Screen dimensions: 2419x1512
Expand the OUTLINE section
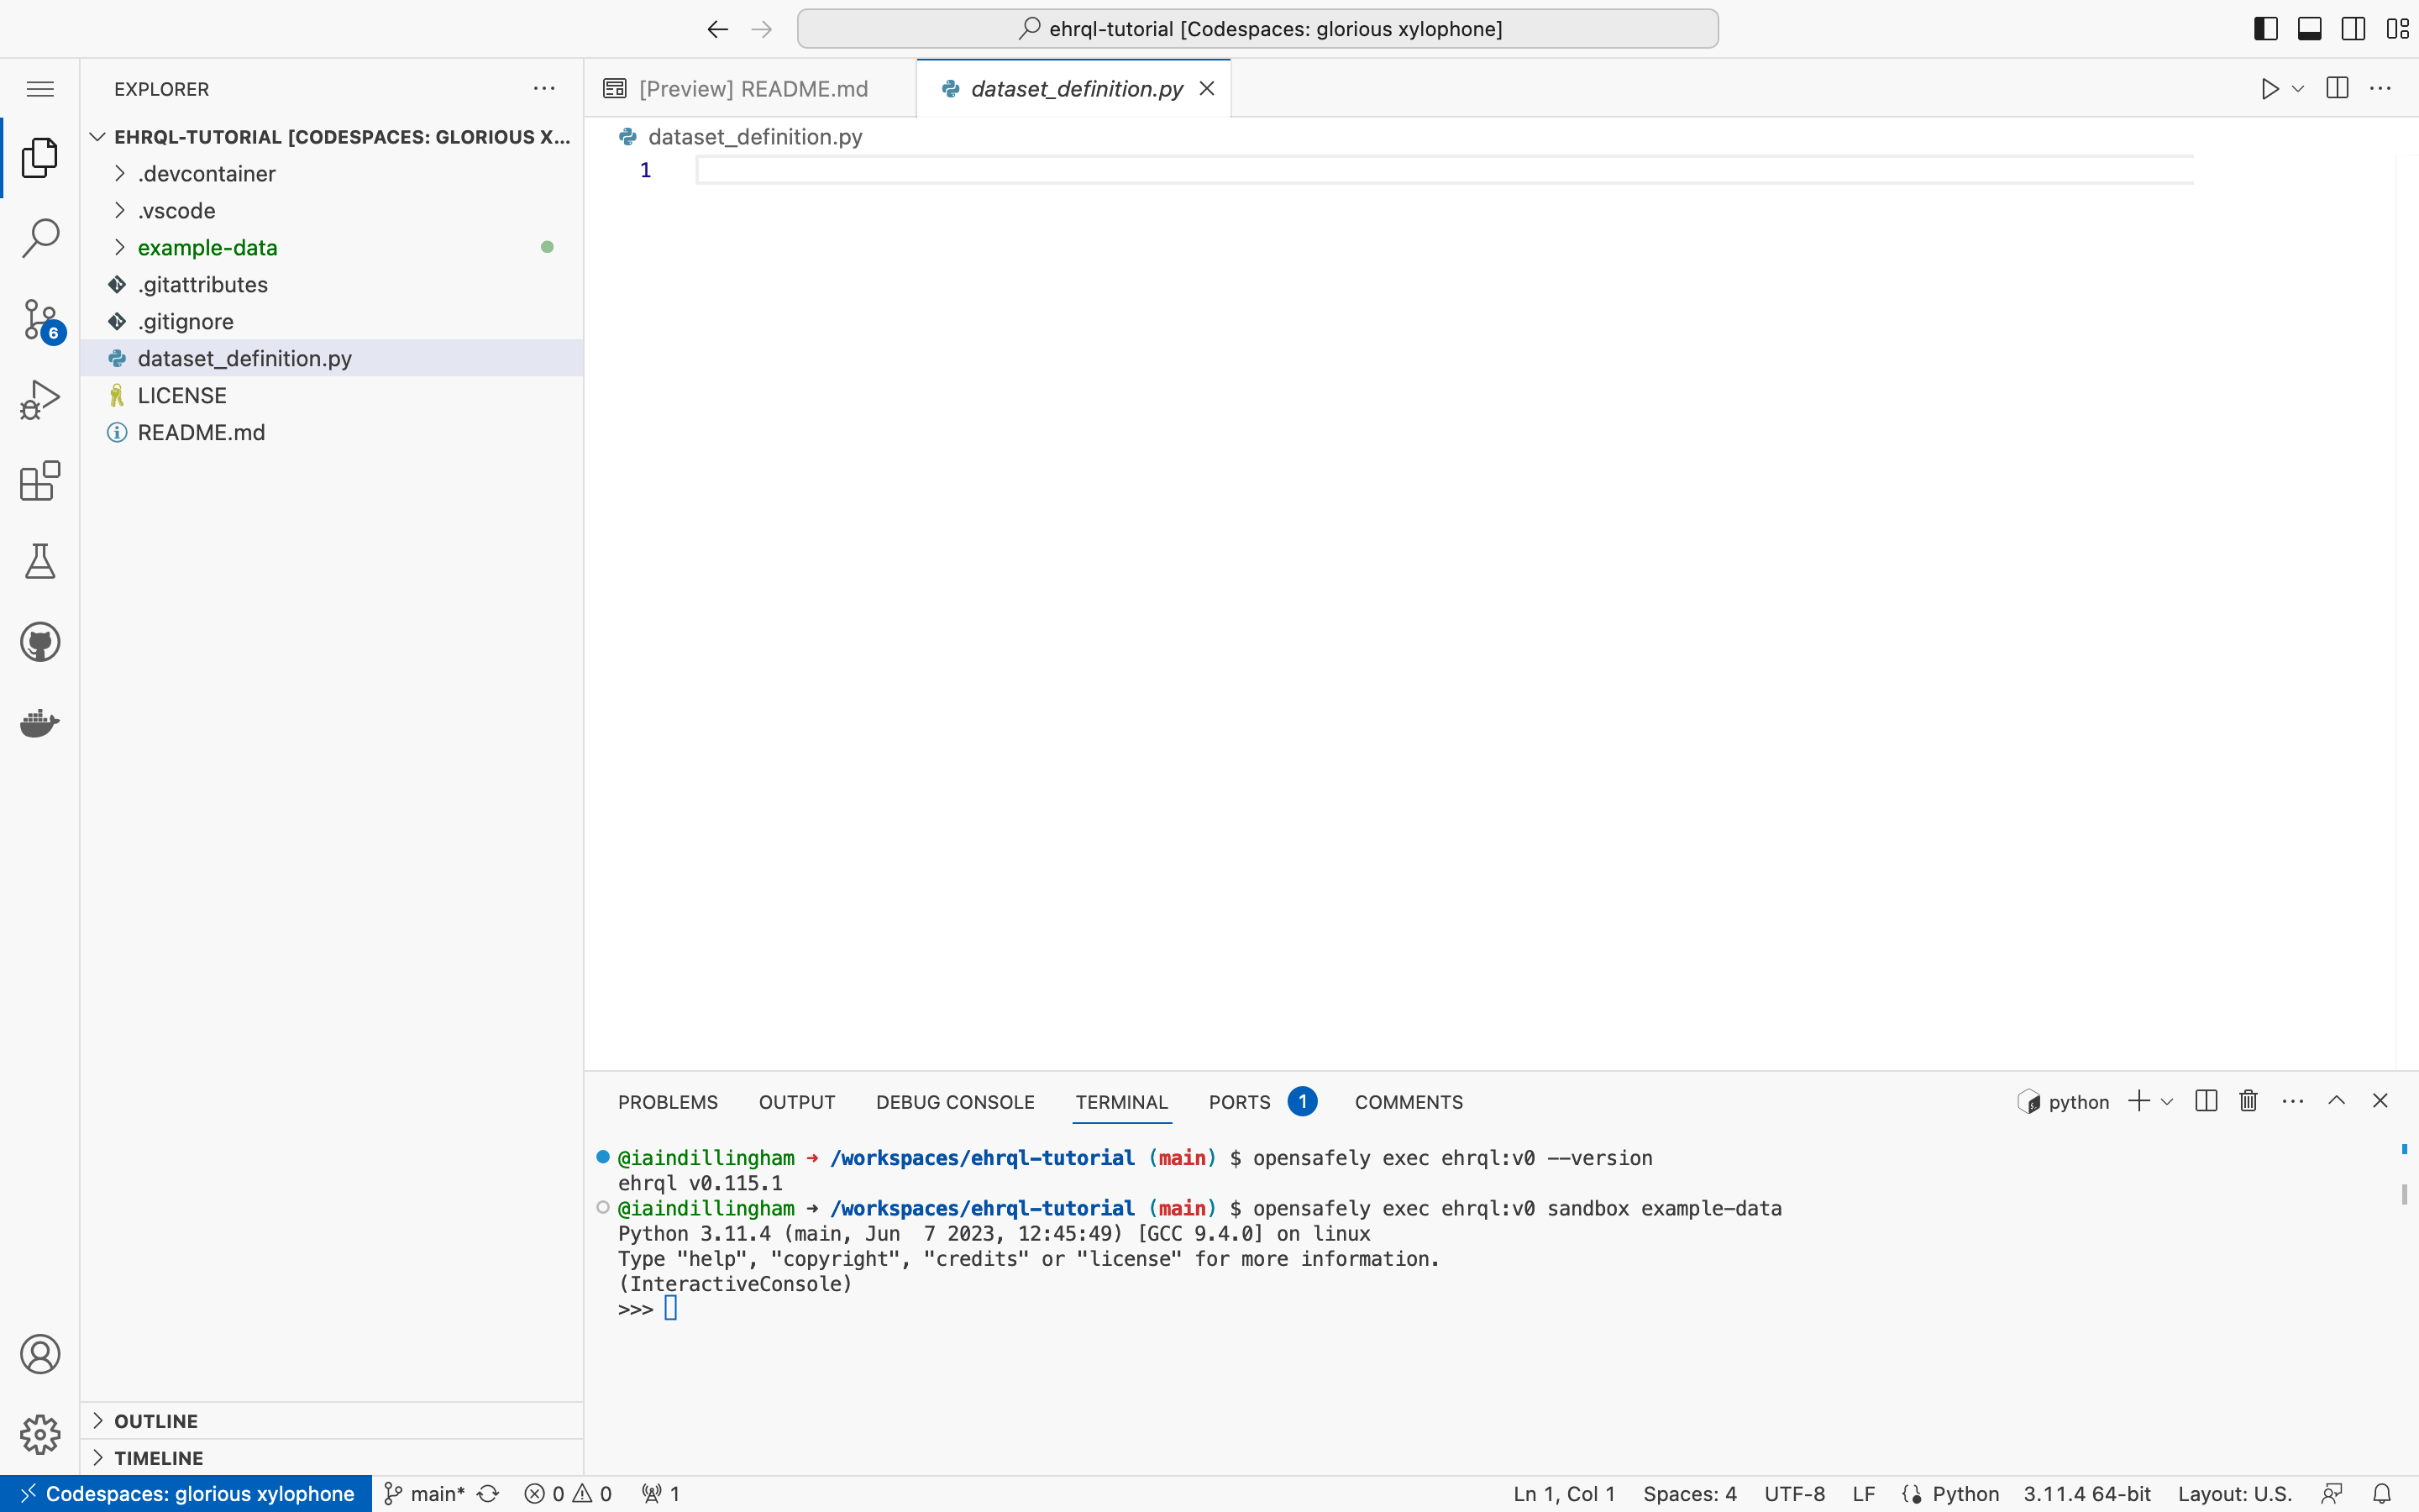coord(331,1421)
